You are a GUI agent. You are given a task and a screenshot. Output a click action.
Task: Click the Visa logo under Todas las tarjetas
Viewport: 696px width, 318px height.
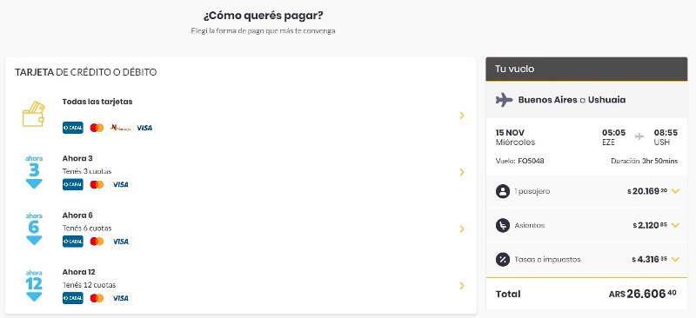tap(144, 128)
